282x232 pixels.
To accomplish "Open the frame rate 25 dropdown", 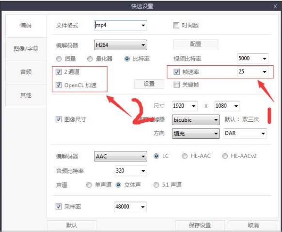I will tap(252, 72).
